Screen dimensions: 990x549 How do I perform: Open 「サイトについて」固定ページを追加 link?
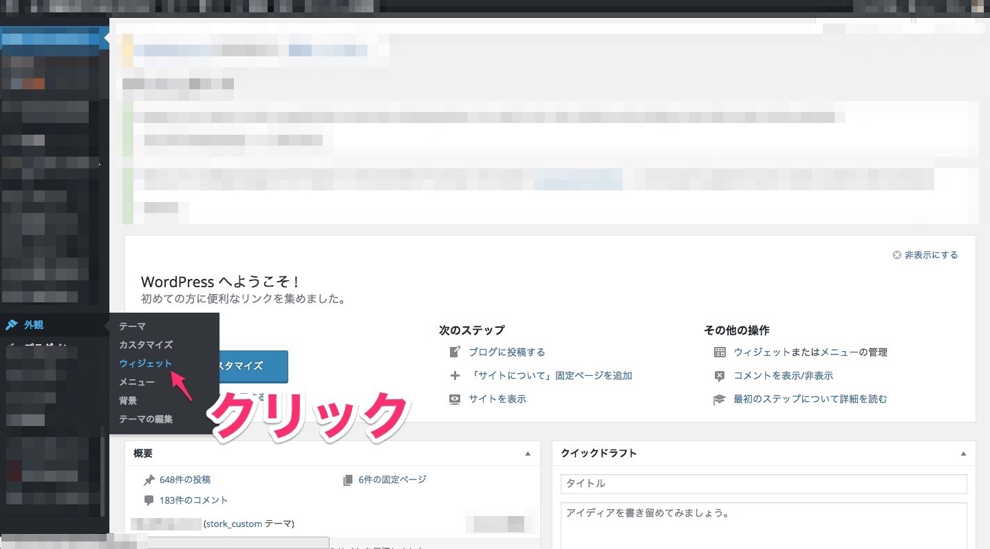(x=550, y=376)
